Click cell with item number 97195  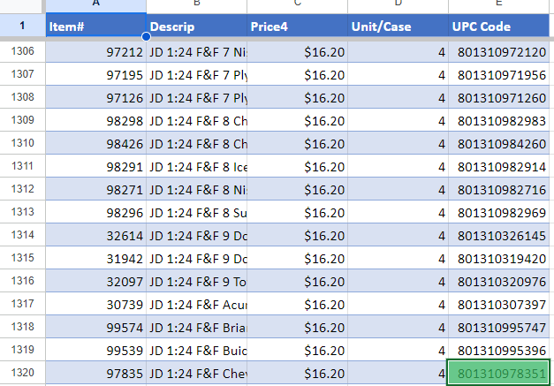point(95,75)
